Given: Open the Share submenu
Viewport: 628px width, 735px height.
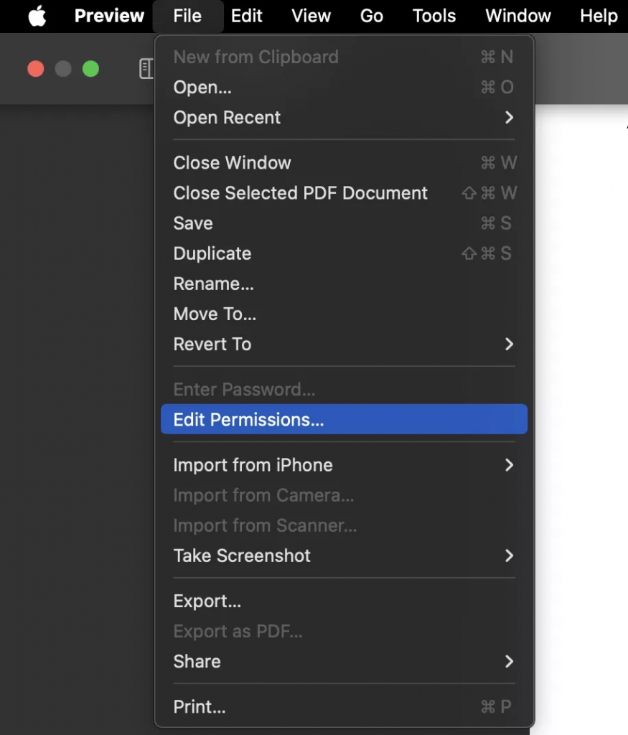Looking at the screenshot, I should tap(197, 661).
